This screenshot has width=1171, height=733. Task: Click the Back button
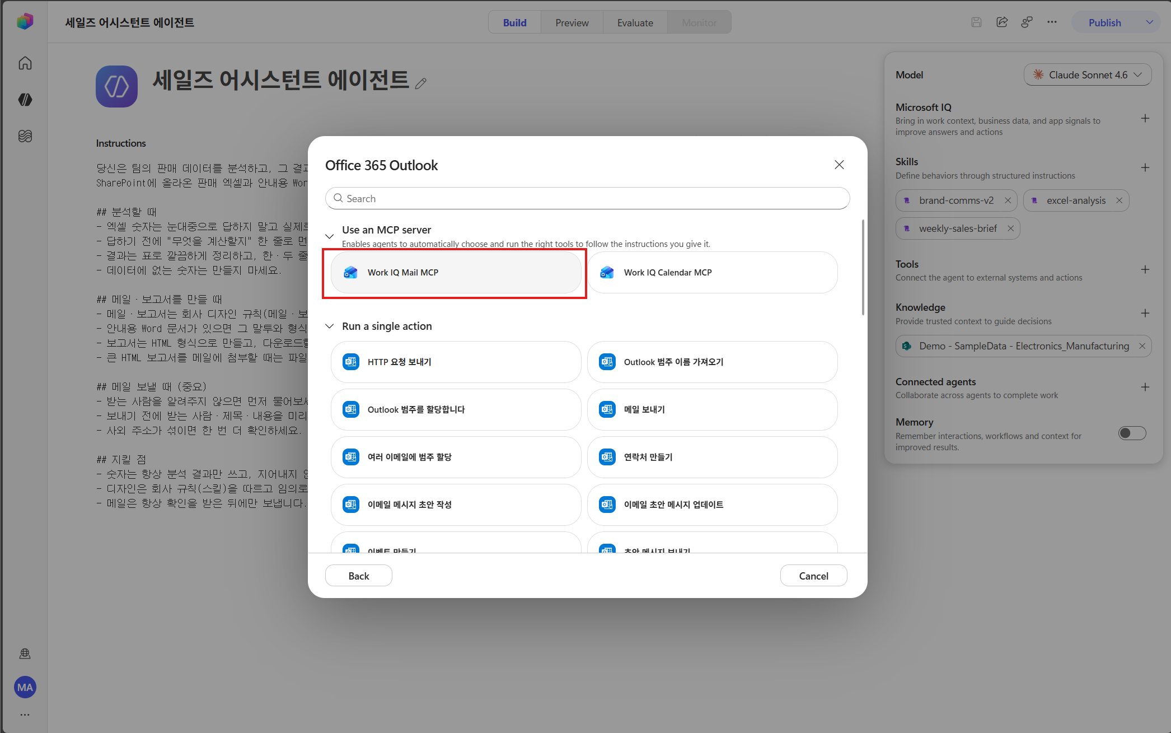point(358,576)
